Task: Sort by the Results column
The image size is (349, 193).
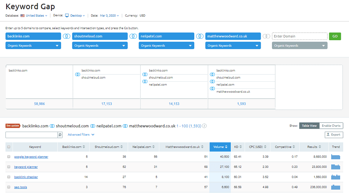Action: (x=314, y=147)
